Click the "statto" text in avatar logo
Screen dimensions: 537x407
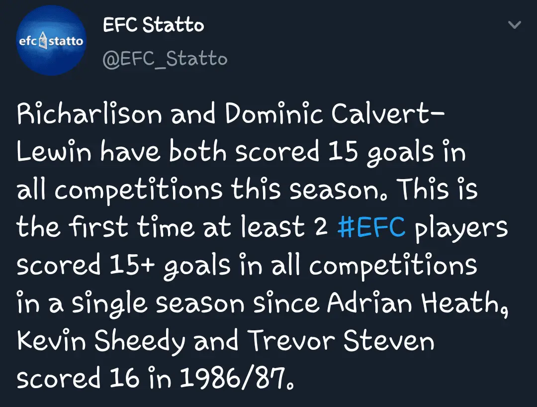(x=66, y=41)
